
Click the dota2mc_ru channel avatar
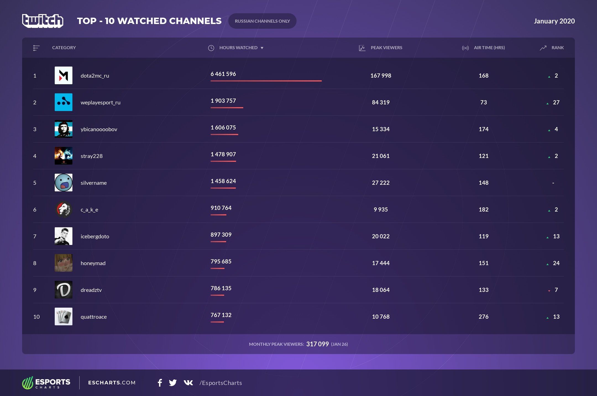pyautogui.click(x=64, y=75)
